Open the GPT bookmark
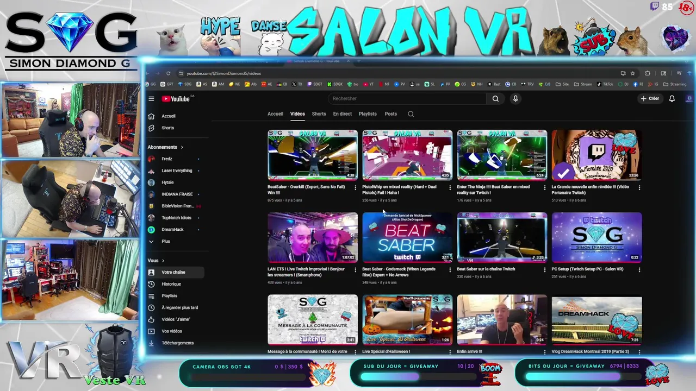 click(x=168, y=84)
